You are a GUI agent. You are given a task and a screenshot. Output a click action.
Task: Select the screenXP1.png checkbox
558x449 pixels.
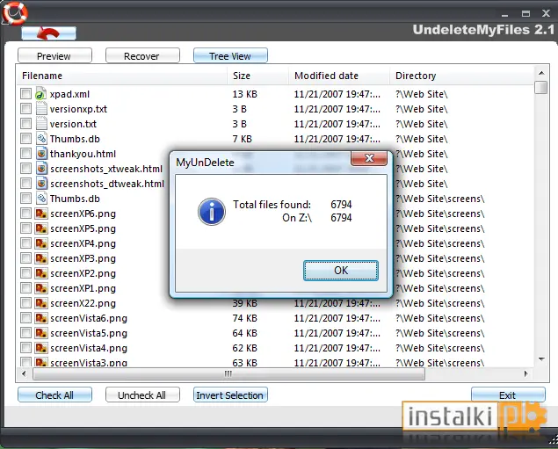25,288
